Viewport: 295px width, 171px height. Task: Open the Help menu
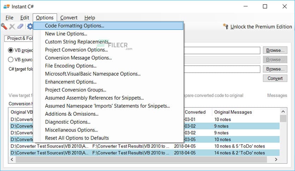90,18
